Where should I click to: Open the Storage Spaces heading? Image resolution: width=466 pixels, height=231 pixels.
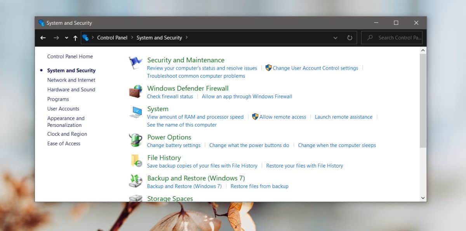pos(170,198)
